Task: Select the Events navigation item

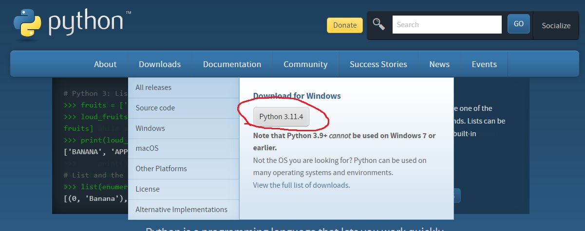Action: tap(484, 64)
